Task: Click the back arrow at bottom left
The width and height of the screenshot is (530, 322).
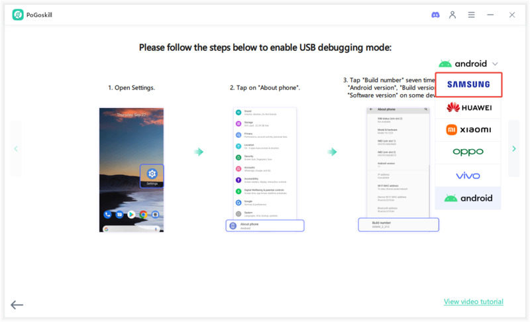Action: coord(17,305)
